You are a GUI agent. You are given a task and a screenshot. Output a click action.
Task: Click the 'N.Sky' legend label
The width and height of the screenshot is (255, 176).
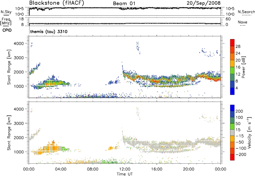coord(6,12)
